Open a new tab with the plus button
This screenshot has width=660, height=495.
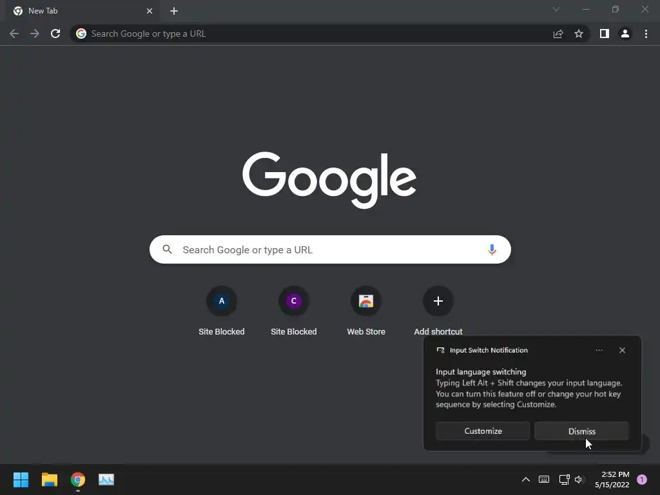[174, 11]
